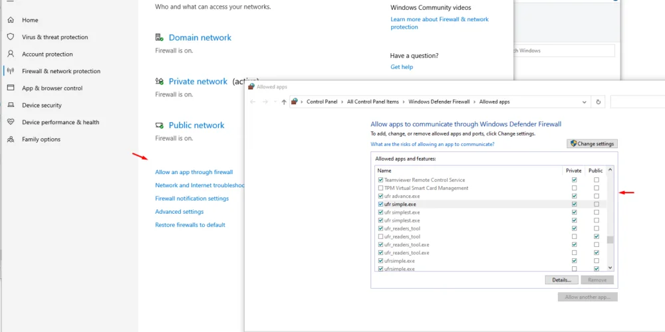The width and height of the screenshot is (665, 332).
Task: Enable Public for ufr advance.exe
Action: (x=597, y=196)
